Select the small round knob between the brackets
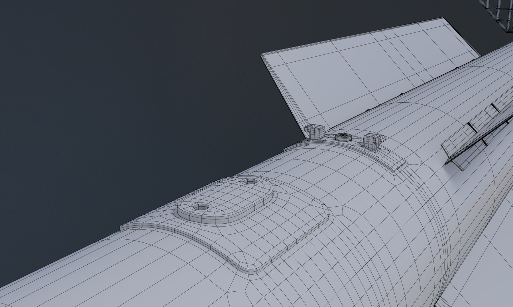This screenshot has height=307, width=513. (x=343, y=137)
